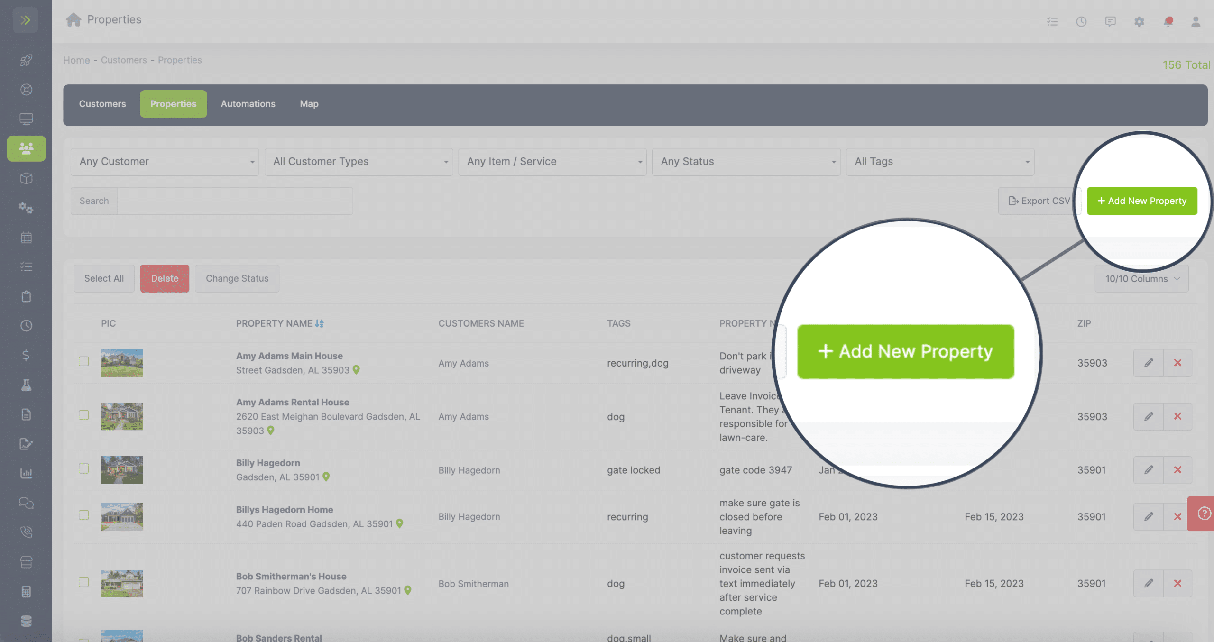Click the Customers Name column header
Image resolution: width=1214 pixels, height=642 pixels.
click(x=481, y=323)
